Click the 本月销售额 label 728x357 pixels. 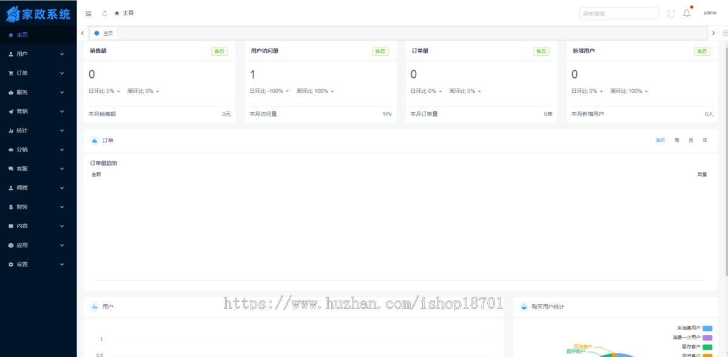103,114
